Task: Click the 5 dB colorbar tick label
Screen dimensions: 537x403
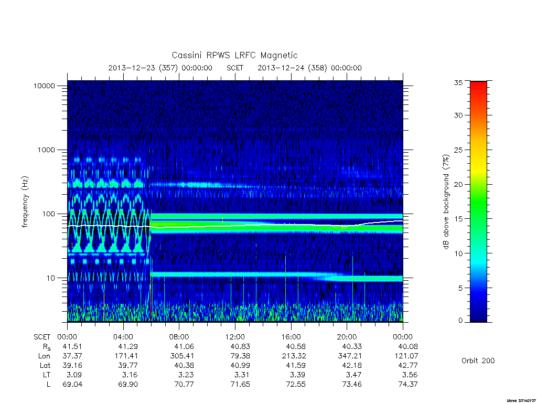Action: click(x=460, y=288)
